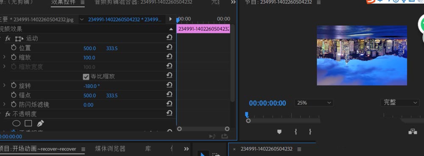
Task: Add a marker in the program monitor
Action: 279,132
